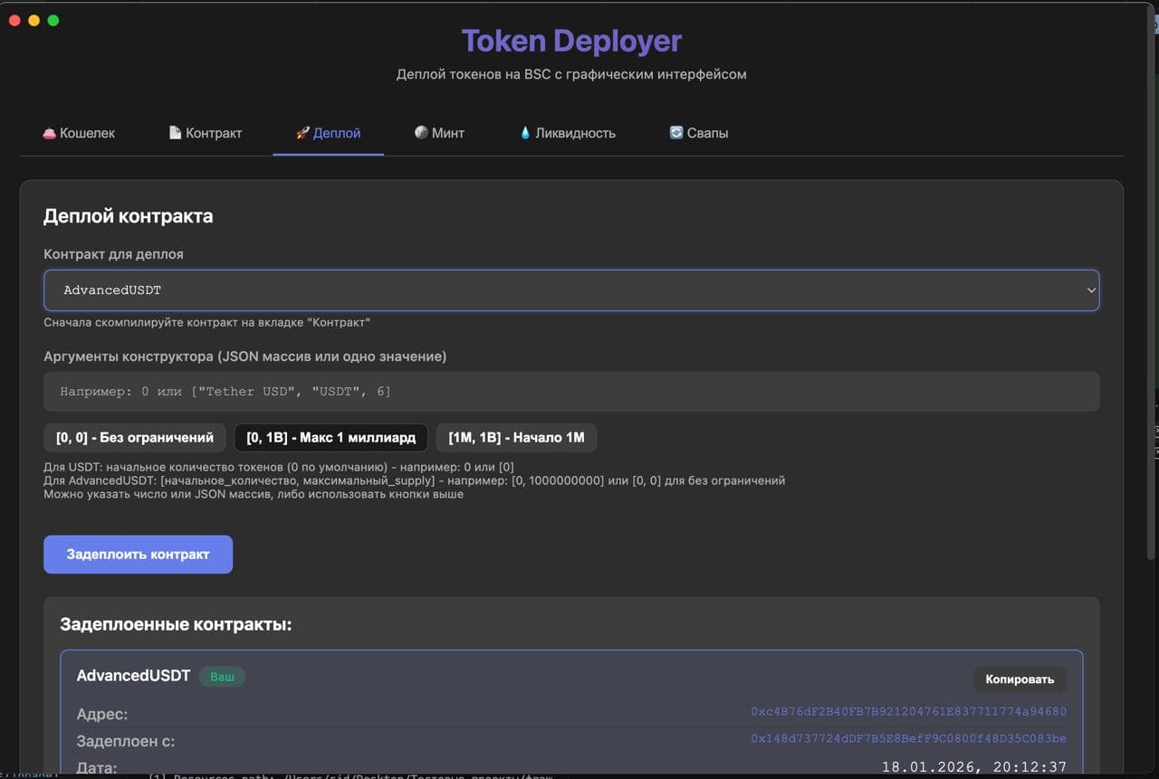Click the deployer address link 0x148d...
This screenshot has height=779, width=1159.
[x=908, y=738]
